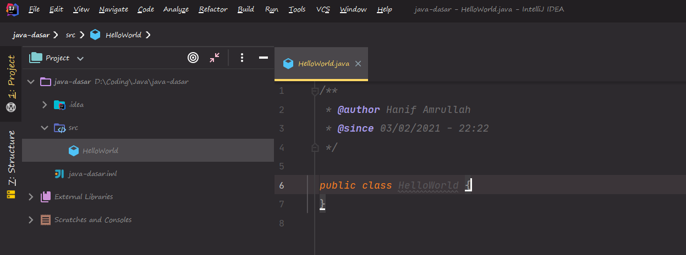Click HelloWorld breadcrumb in navigation bar
The image size is (686, 255).
[123, 35]
